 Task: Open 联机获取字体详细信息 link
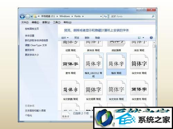click(36, 40)
